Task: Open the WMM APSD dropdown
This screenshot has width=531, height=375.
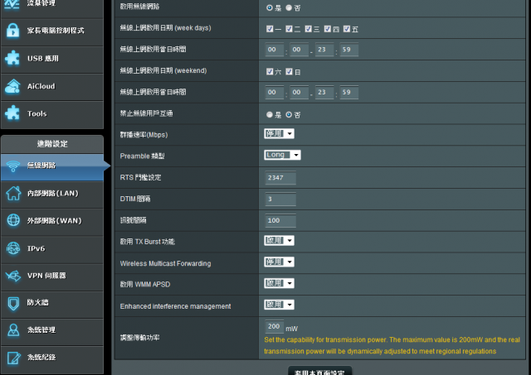Action: (279, 283)
